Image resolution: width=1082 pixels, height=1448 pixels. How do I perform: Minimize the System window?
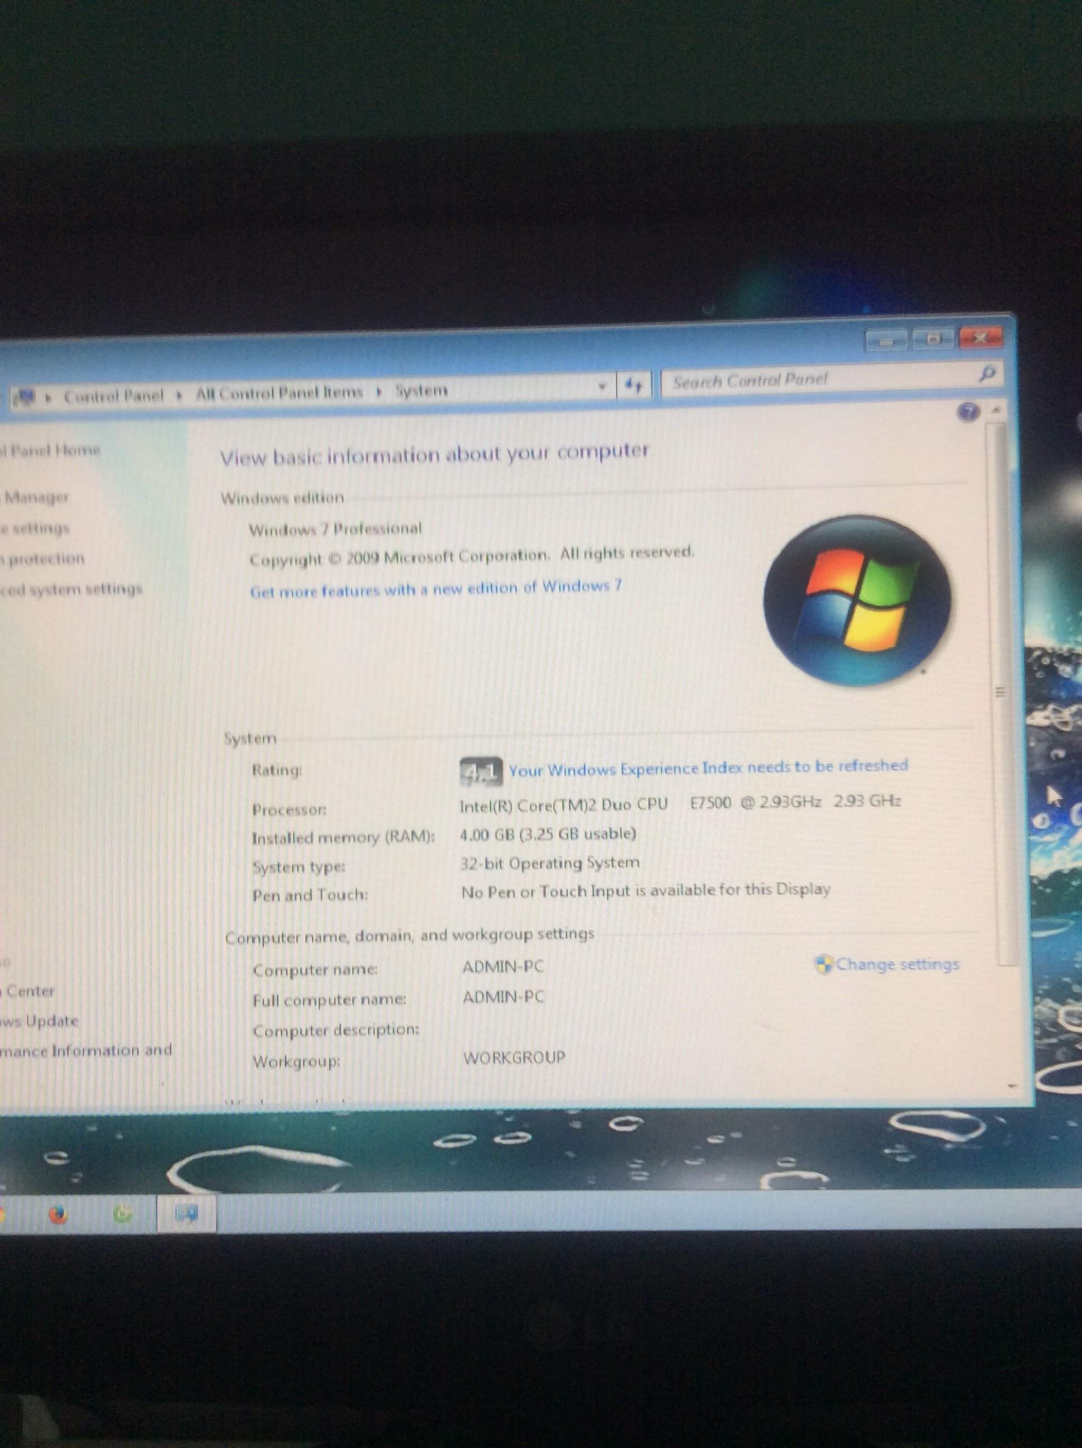pos(886,341)
